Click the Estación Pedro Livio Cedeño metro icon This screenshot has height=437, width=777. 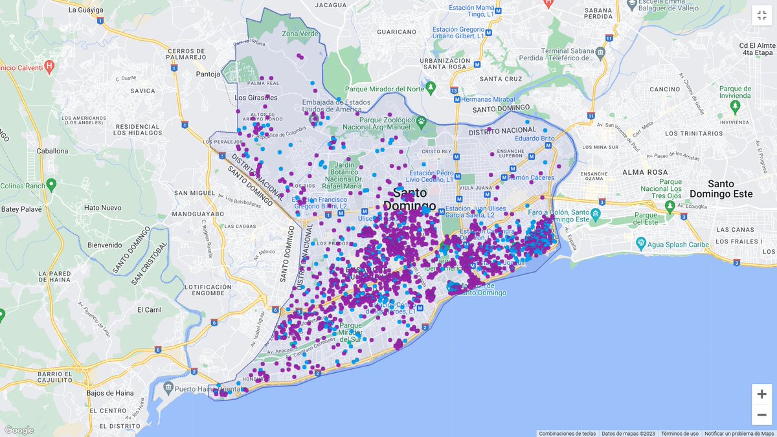click(x=457, y=176)
